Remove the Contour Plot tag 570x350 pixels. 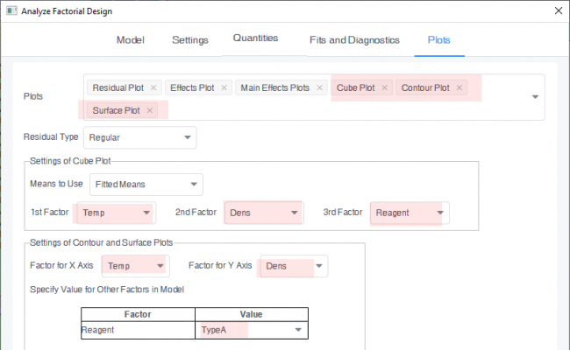click(460, 88)
